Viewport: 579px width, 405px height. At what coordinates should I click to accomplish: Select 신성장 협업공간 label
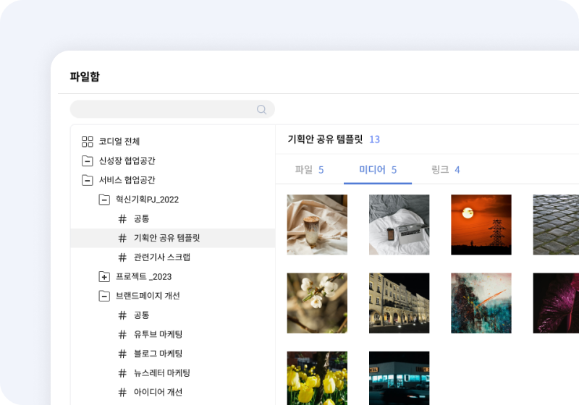point(127,161)
